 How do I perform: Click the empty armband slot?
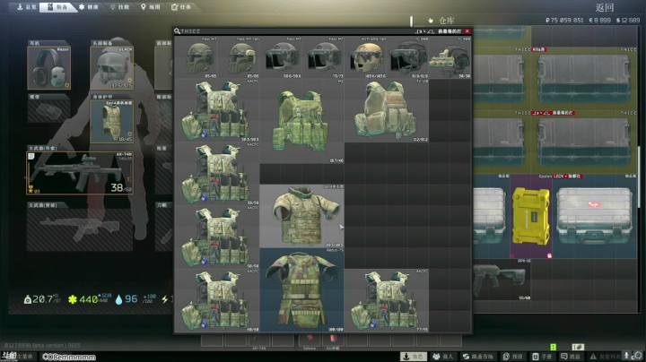point(49,111)
